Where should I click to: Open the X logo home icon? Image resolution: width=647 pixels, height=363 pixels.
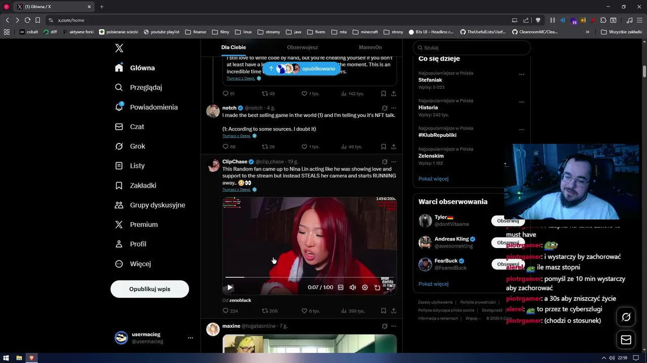click(119, 48)
